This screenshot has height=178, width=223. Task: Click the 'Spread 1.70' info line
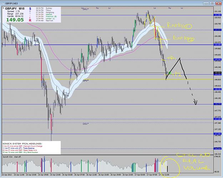coord(14,11)
